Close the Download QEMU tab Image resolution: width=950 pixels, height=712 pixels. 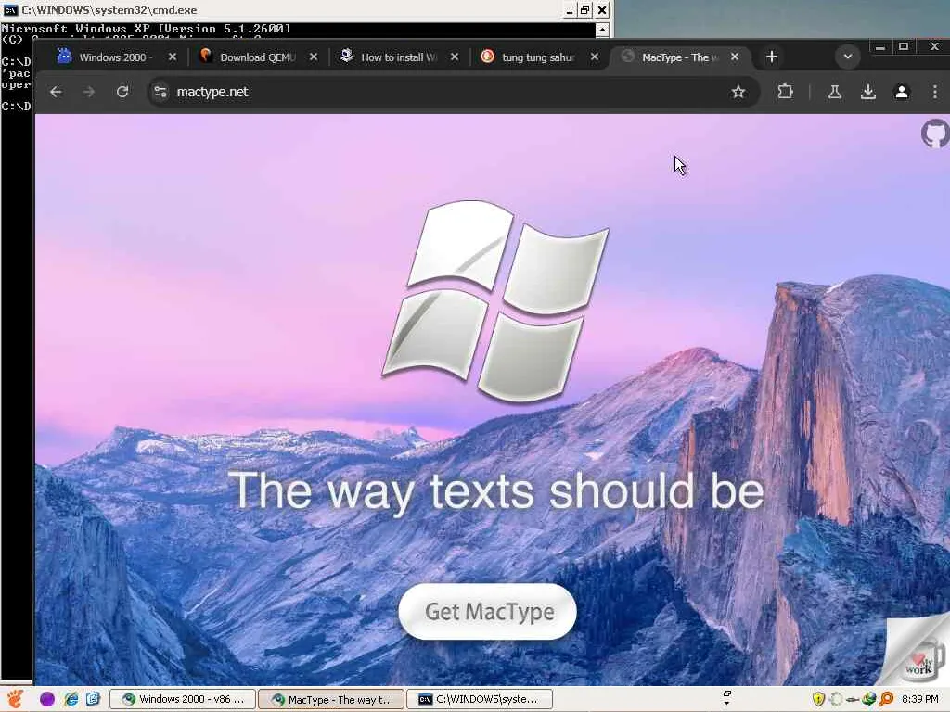[314, 57]
